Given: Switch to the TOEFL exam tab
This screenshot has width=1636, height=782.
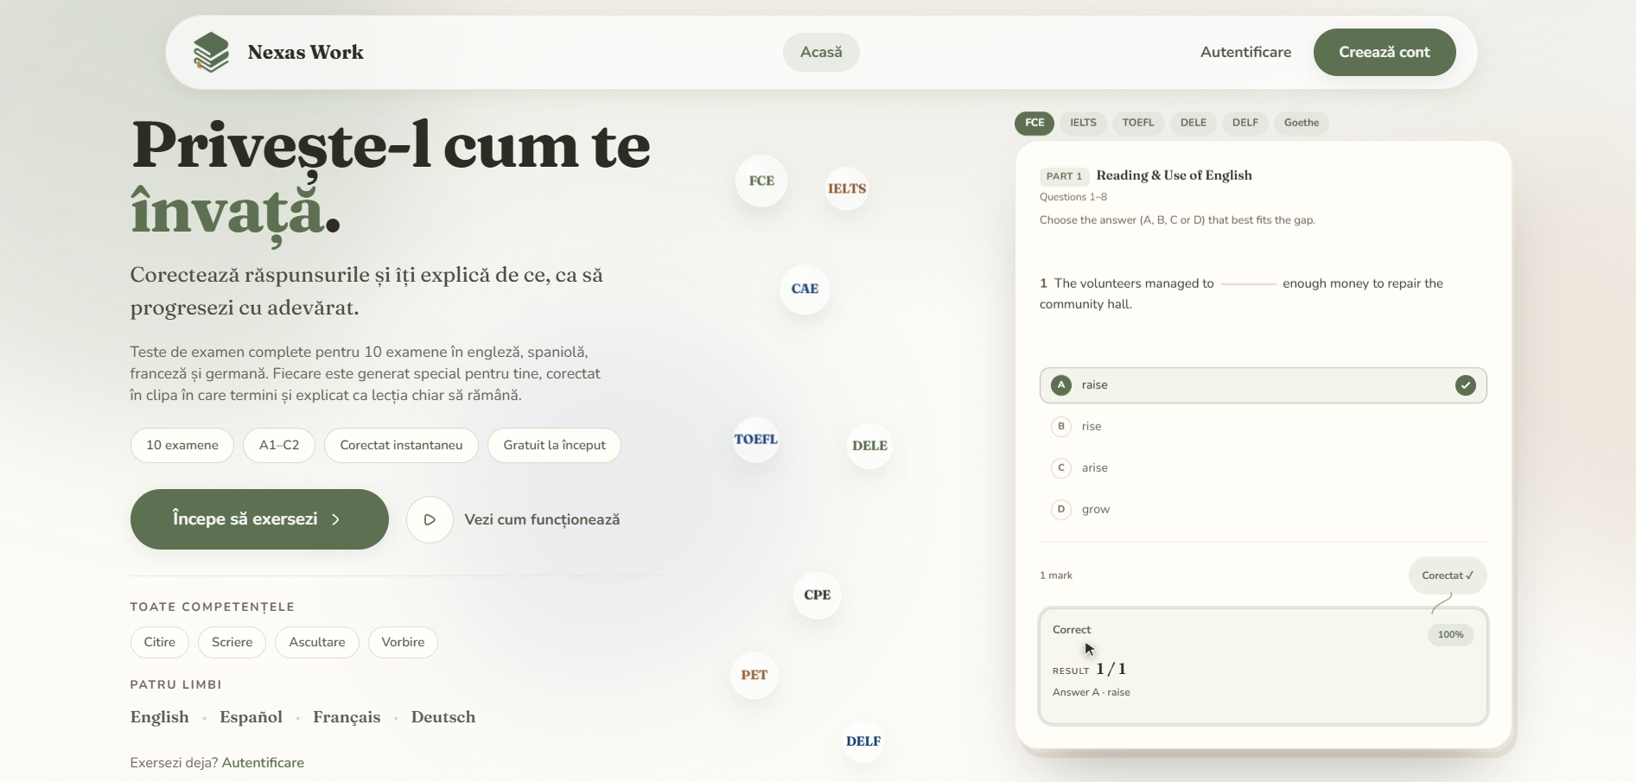Looking at the screenshot, I should [1138, 123].
